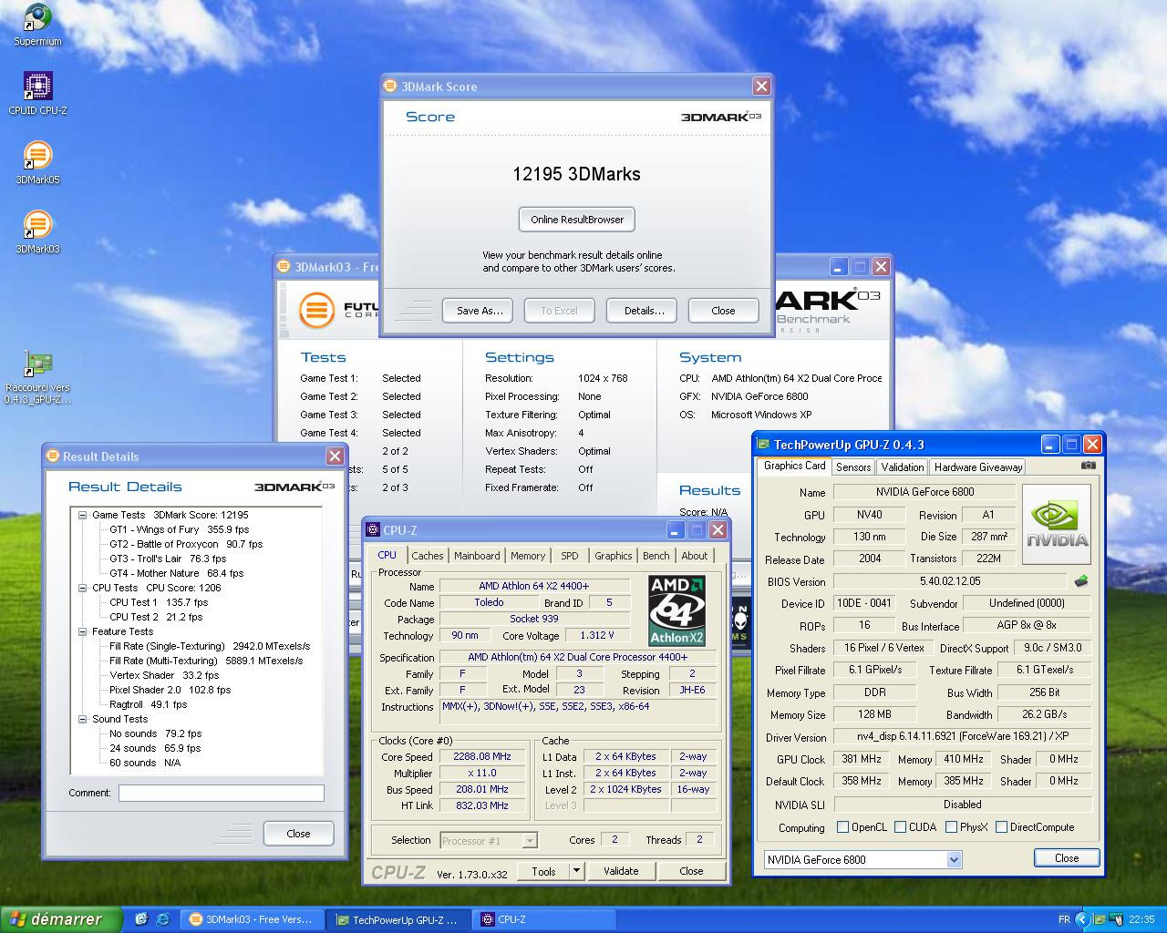Click the NVIDIA logo in GPU-Z
Screen dimensions: 1167x933
coord(1057,525)
